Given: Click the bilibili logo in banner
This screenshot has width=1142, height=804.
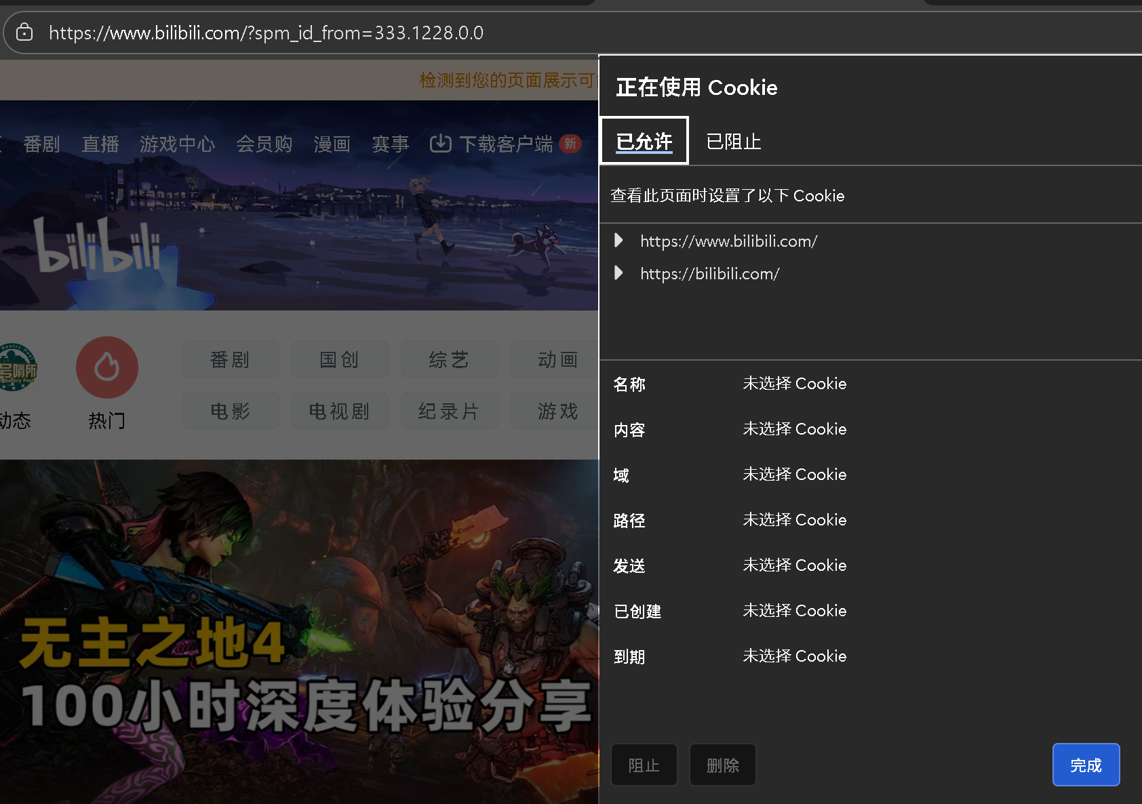Looking at the screenshot, I should click(x=99, y=244).
